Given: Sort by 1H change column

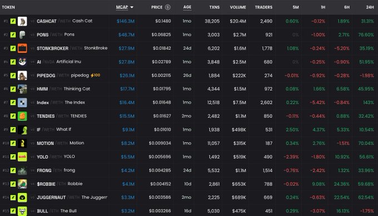Looking at the screenshot, I should pyautogui.click(x=323, y=7).
